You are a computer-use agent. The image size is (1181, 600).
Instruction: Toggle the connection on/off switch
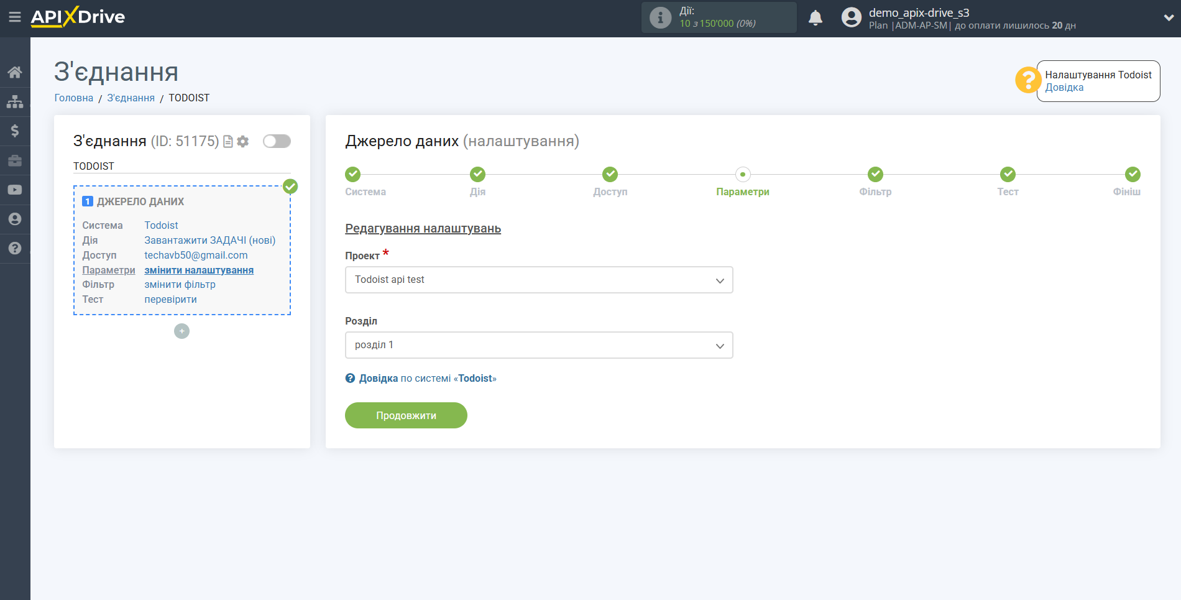[277, 141]
